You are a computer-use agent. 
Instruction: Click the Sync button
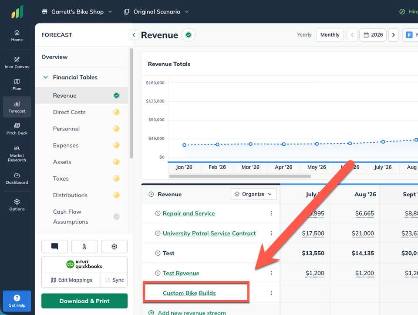point(115,280)
